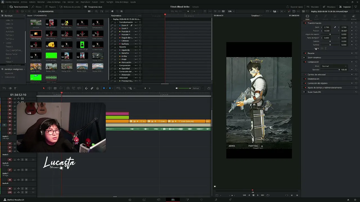Open the Modo Normal dropdown
This screenshot has width=360, height=202.
click(x=334, y=66)
